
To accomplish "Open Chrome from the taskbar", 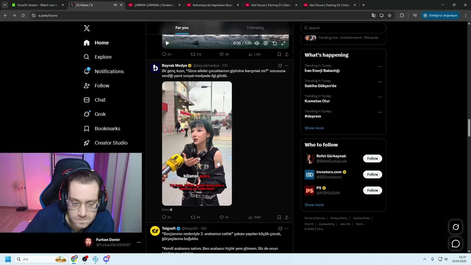I will point(74,259).
